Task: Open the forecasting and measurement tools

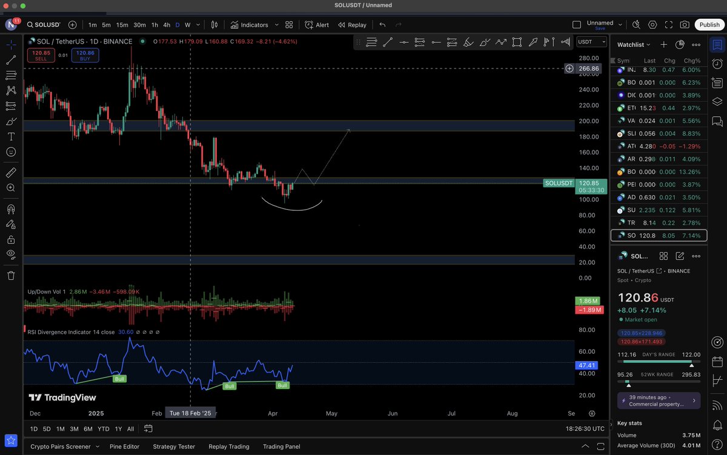Action: [11, 105]
